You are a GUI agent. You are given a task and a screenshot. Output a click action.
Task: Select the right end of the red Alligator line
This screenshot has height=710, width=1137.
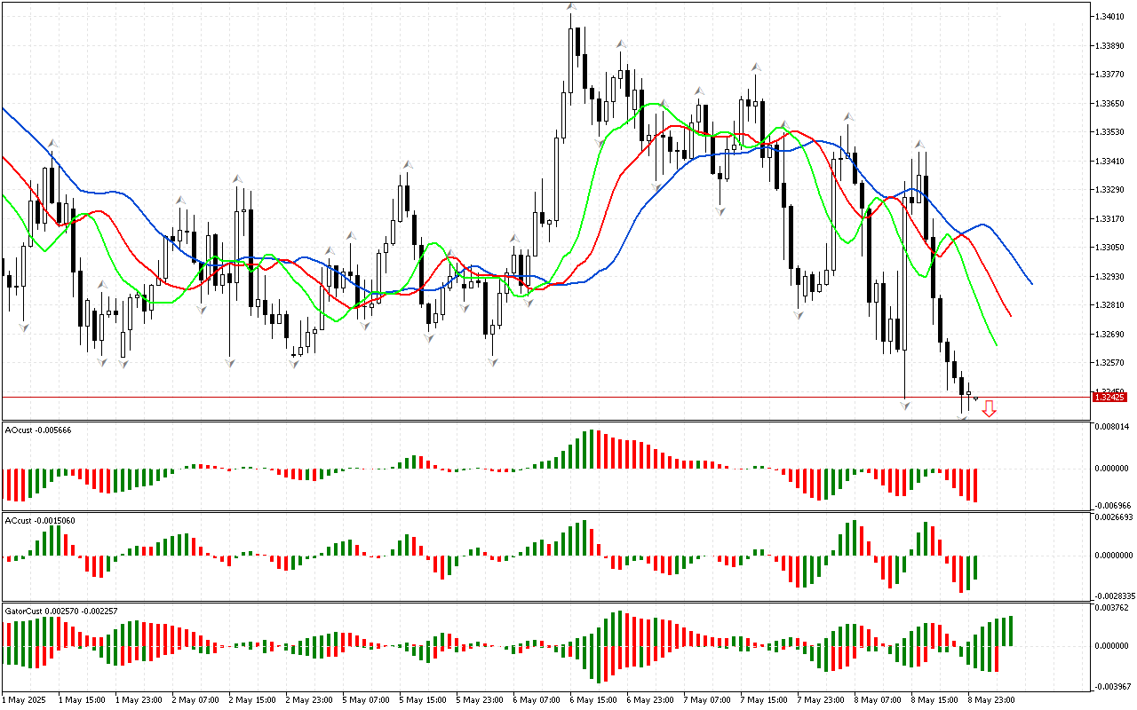[1011, 315]
